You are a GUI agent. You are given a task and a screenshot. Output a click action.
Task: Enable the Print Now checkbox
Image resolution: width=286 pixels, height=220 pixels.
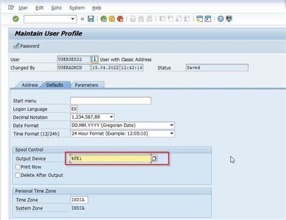17,167
